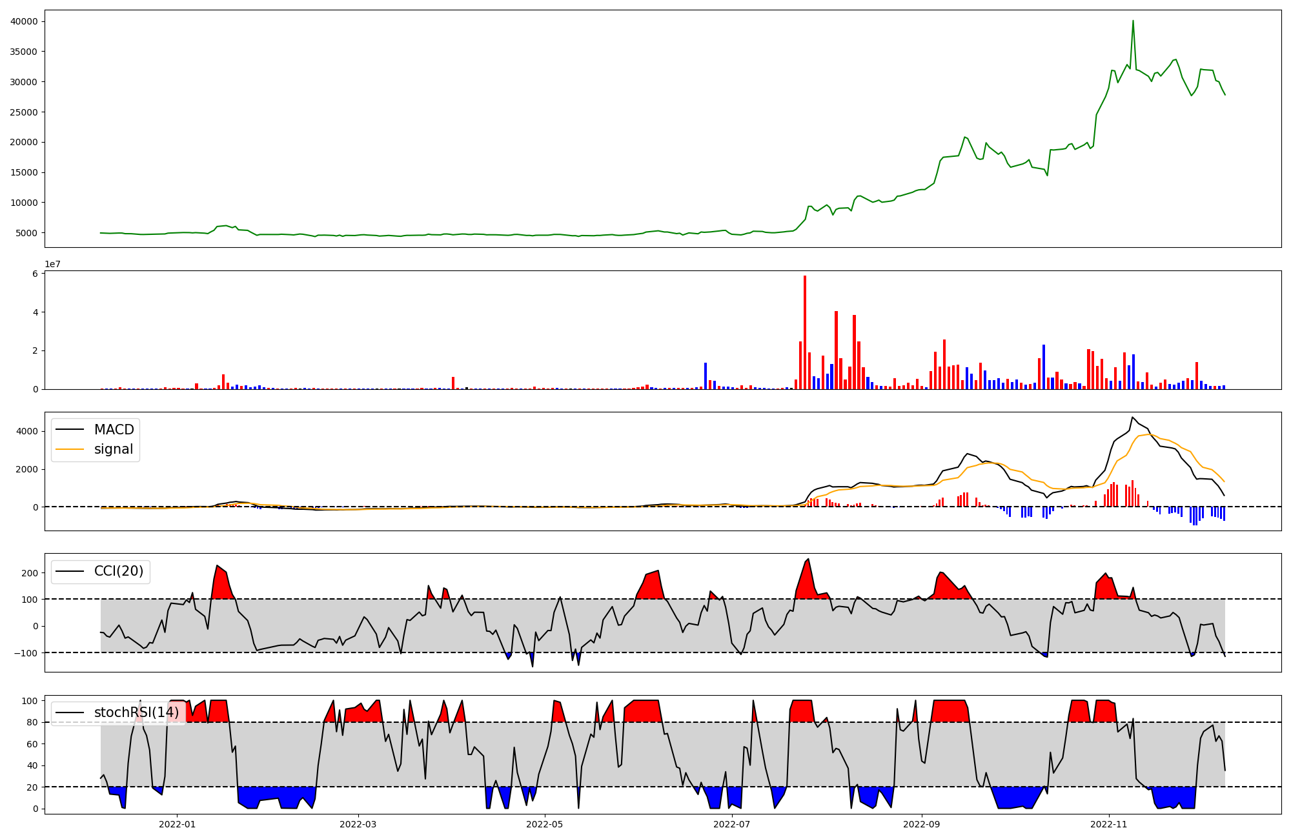Click the 2022-05 x-axis date label
This screenshot has width=1291, height=839.
pyautogui.click(x=545, y=824)
